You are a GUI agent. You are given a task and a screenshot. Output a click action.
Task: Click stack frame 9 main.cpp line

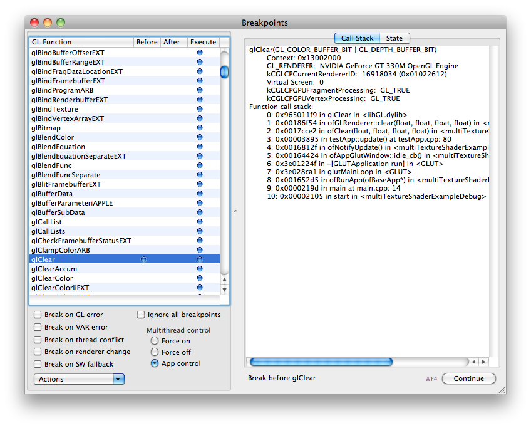(334, 188)
